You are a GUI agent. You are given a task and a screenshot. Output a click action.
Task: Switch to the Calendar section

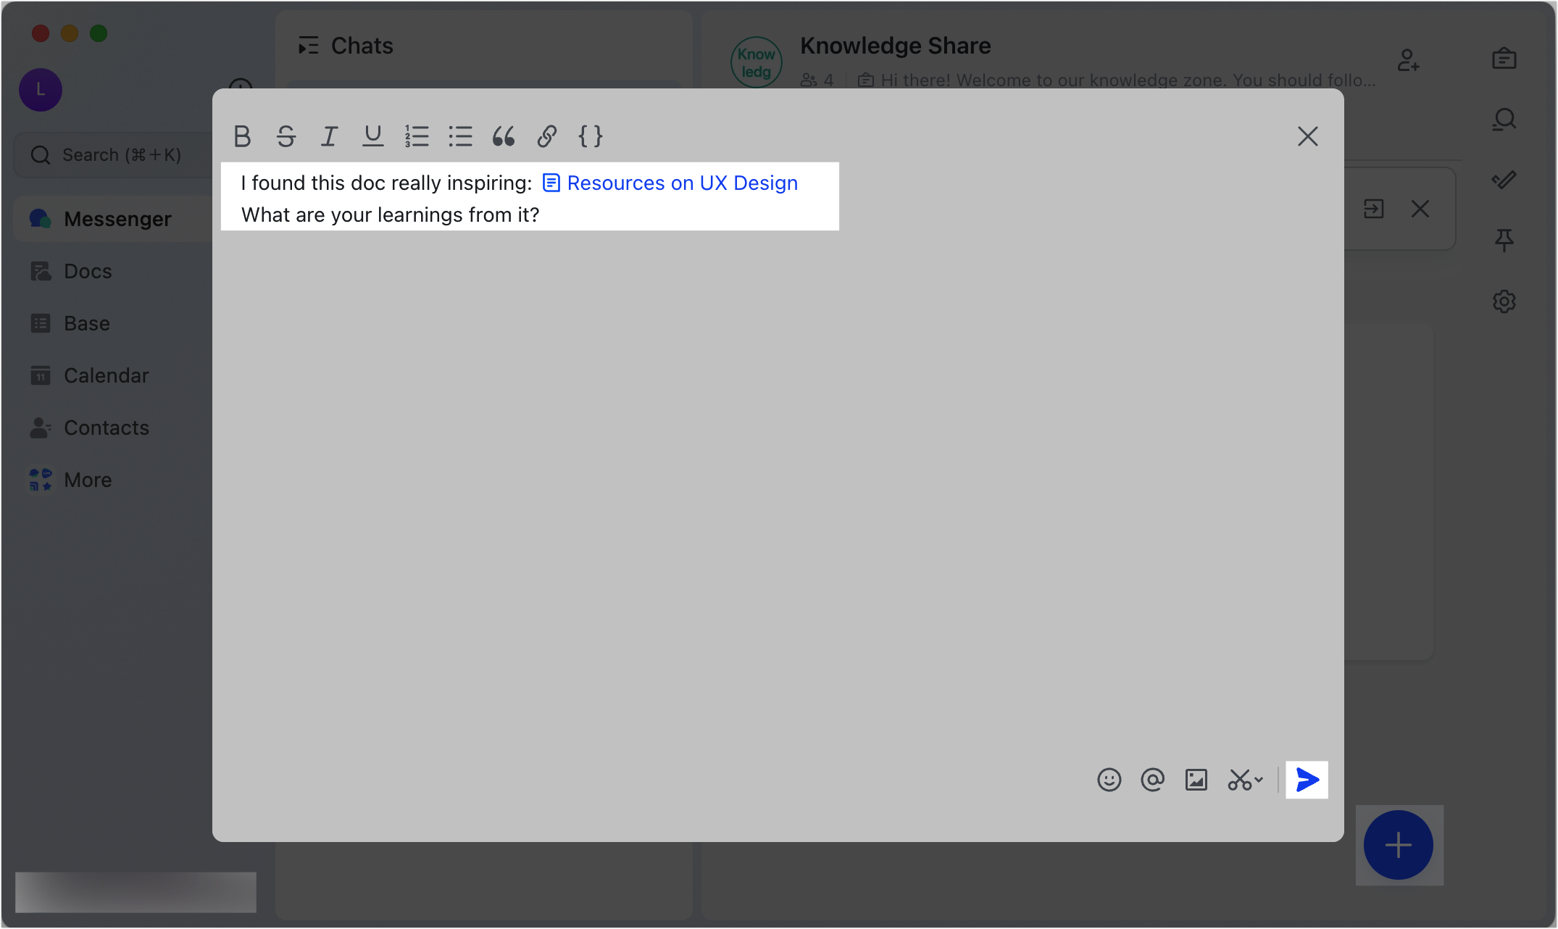point(106,375)
